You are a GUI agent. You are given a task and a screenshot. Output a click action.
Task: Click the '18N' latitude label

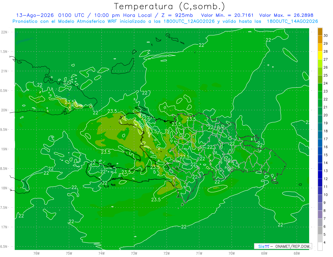(5, 188)
